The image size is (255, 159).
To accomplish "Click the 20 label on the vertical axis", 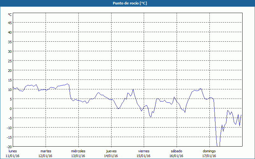I will tap(10, 70).
